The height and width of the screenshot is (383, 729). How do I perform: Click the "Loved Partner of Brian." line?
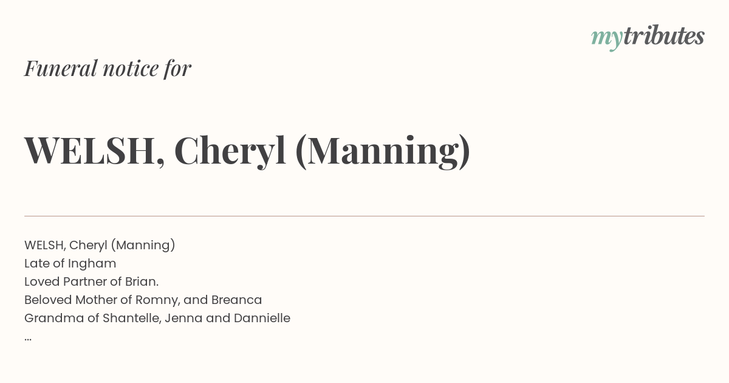(92, 281)
